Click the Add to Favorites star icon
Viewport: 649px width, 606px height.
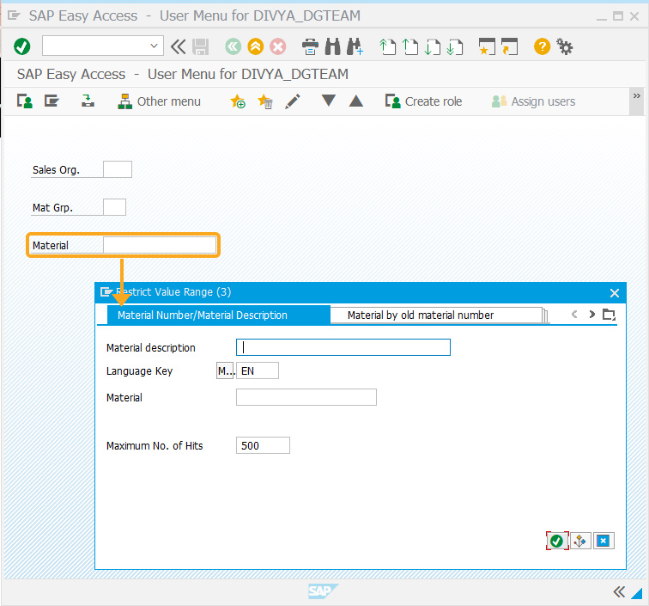tap(238, 101)
